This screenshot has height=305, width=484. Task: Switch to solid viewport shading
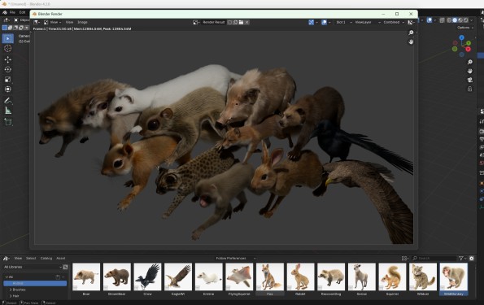point(455,20)
